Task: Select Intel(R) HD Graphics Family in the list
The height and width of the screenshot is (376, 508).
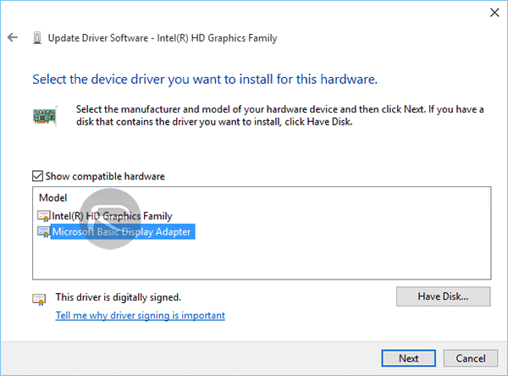Action: pyautogui.click(x=111, y=217)
